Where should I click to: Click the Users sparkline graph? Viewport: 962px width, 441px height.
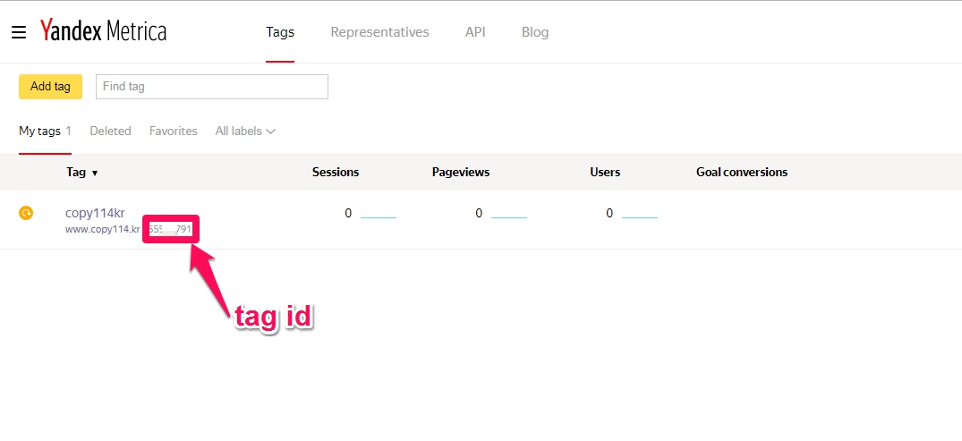[639, 215]
